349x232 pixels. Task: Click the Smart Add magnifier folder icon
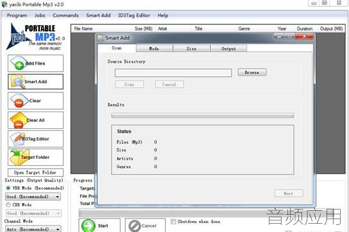coord(17,82)
